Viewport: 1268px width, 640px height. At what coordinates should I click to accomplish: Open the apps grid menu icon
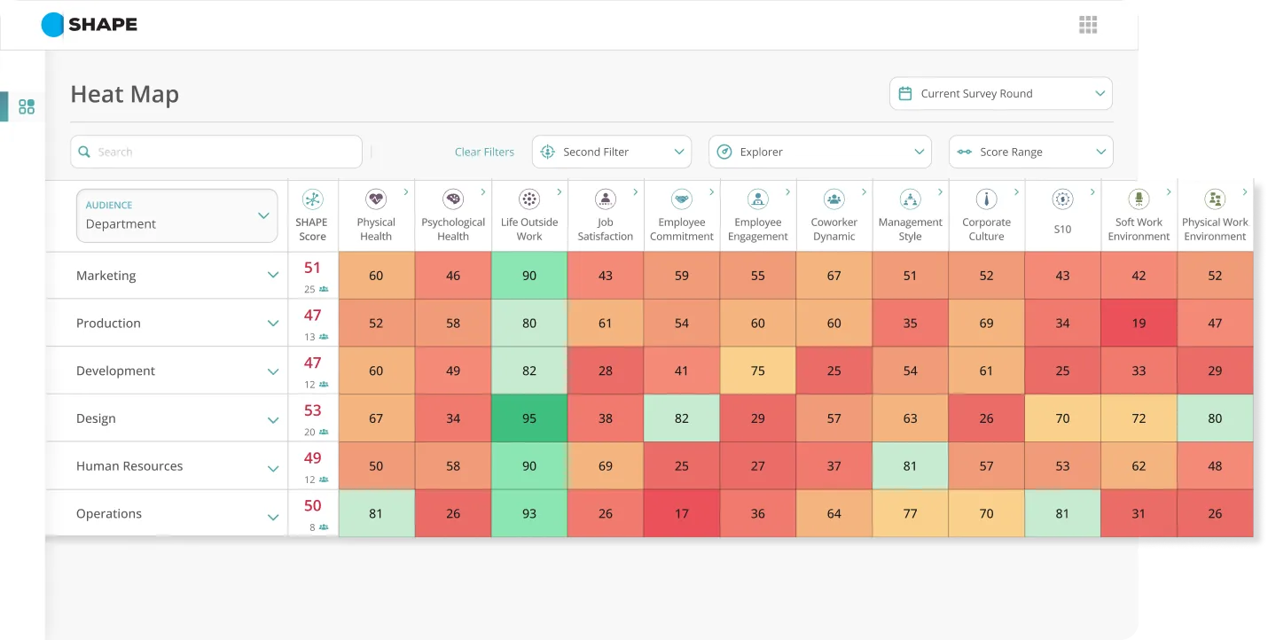pyautogui.click(x=1088, y=25)
